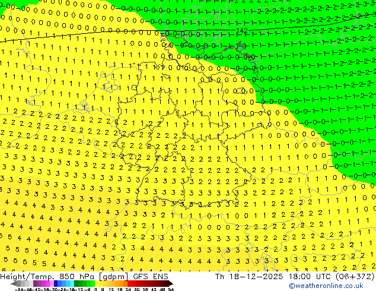This screenshot has width=376, height=291.
Task: Click the 'Th 18-12-2025 18:00 UTC' date label
Action: coord(273,277)
